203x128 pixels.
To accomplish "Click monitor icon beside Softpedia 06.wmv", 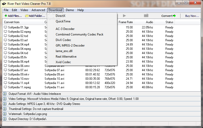I will coord(5,66).
